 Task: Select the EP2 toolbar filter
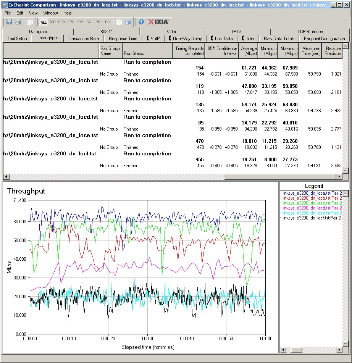80,22
